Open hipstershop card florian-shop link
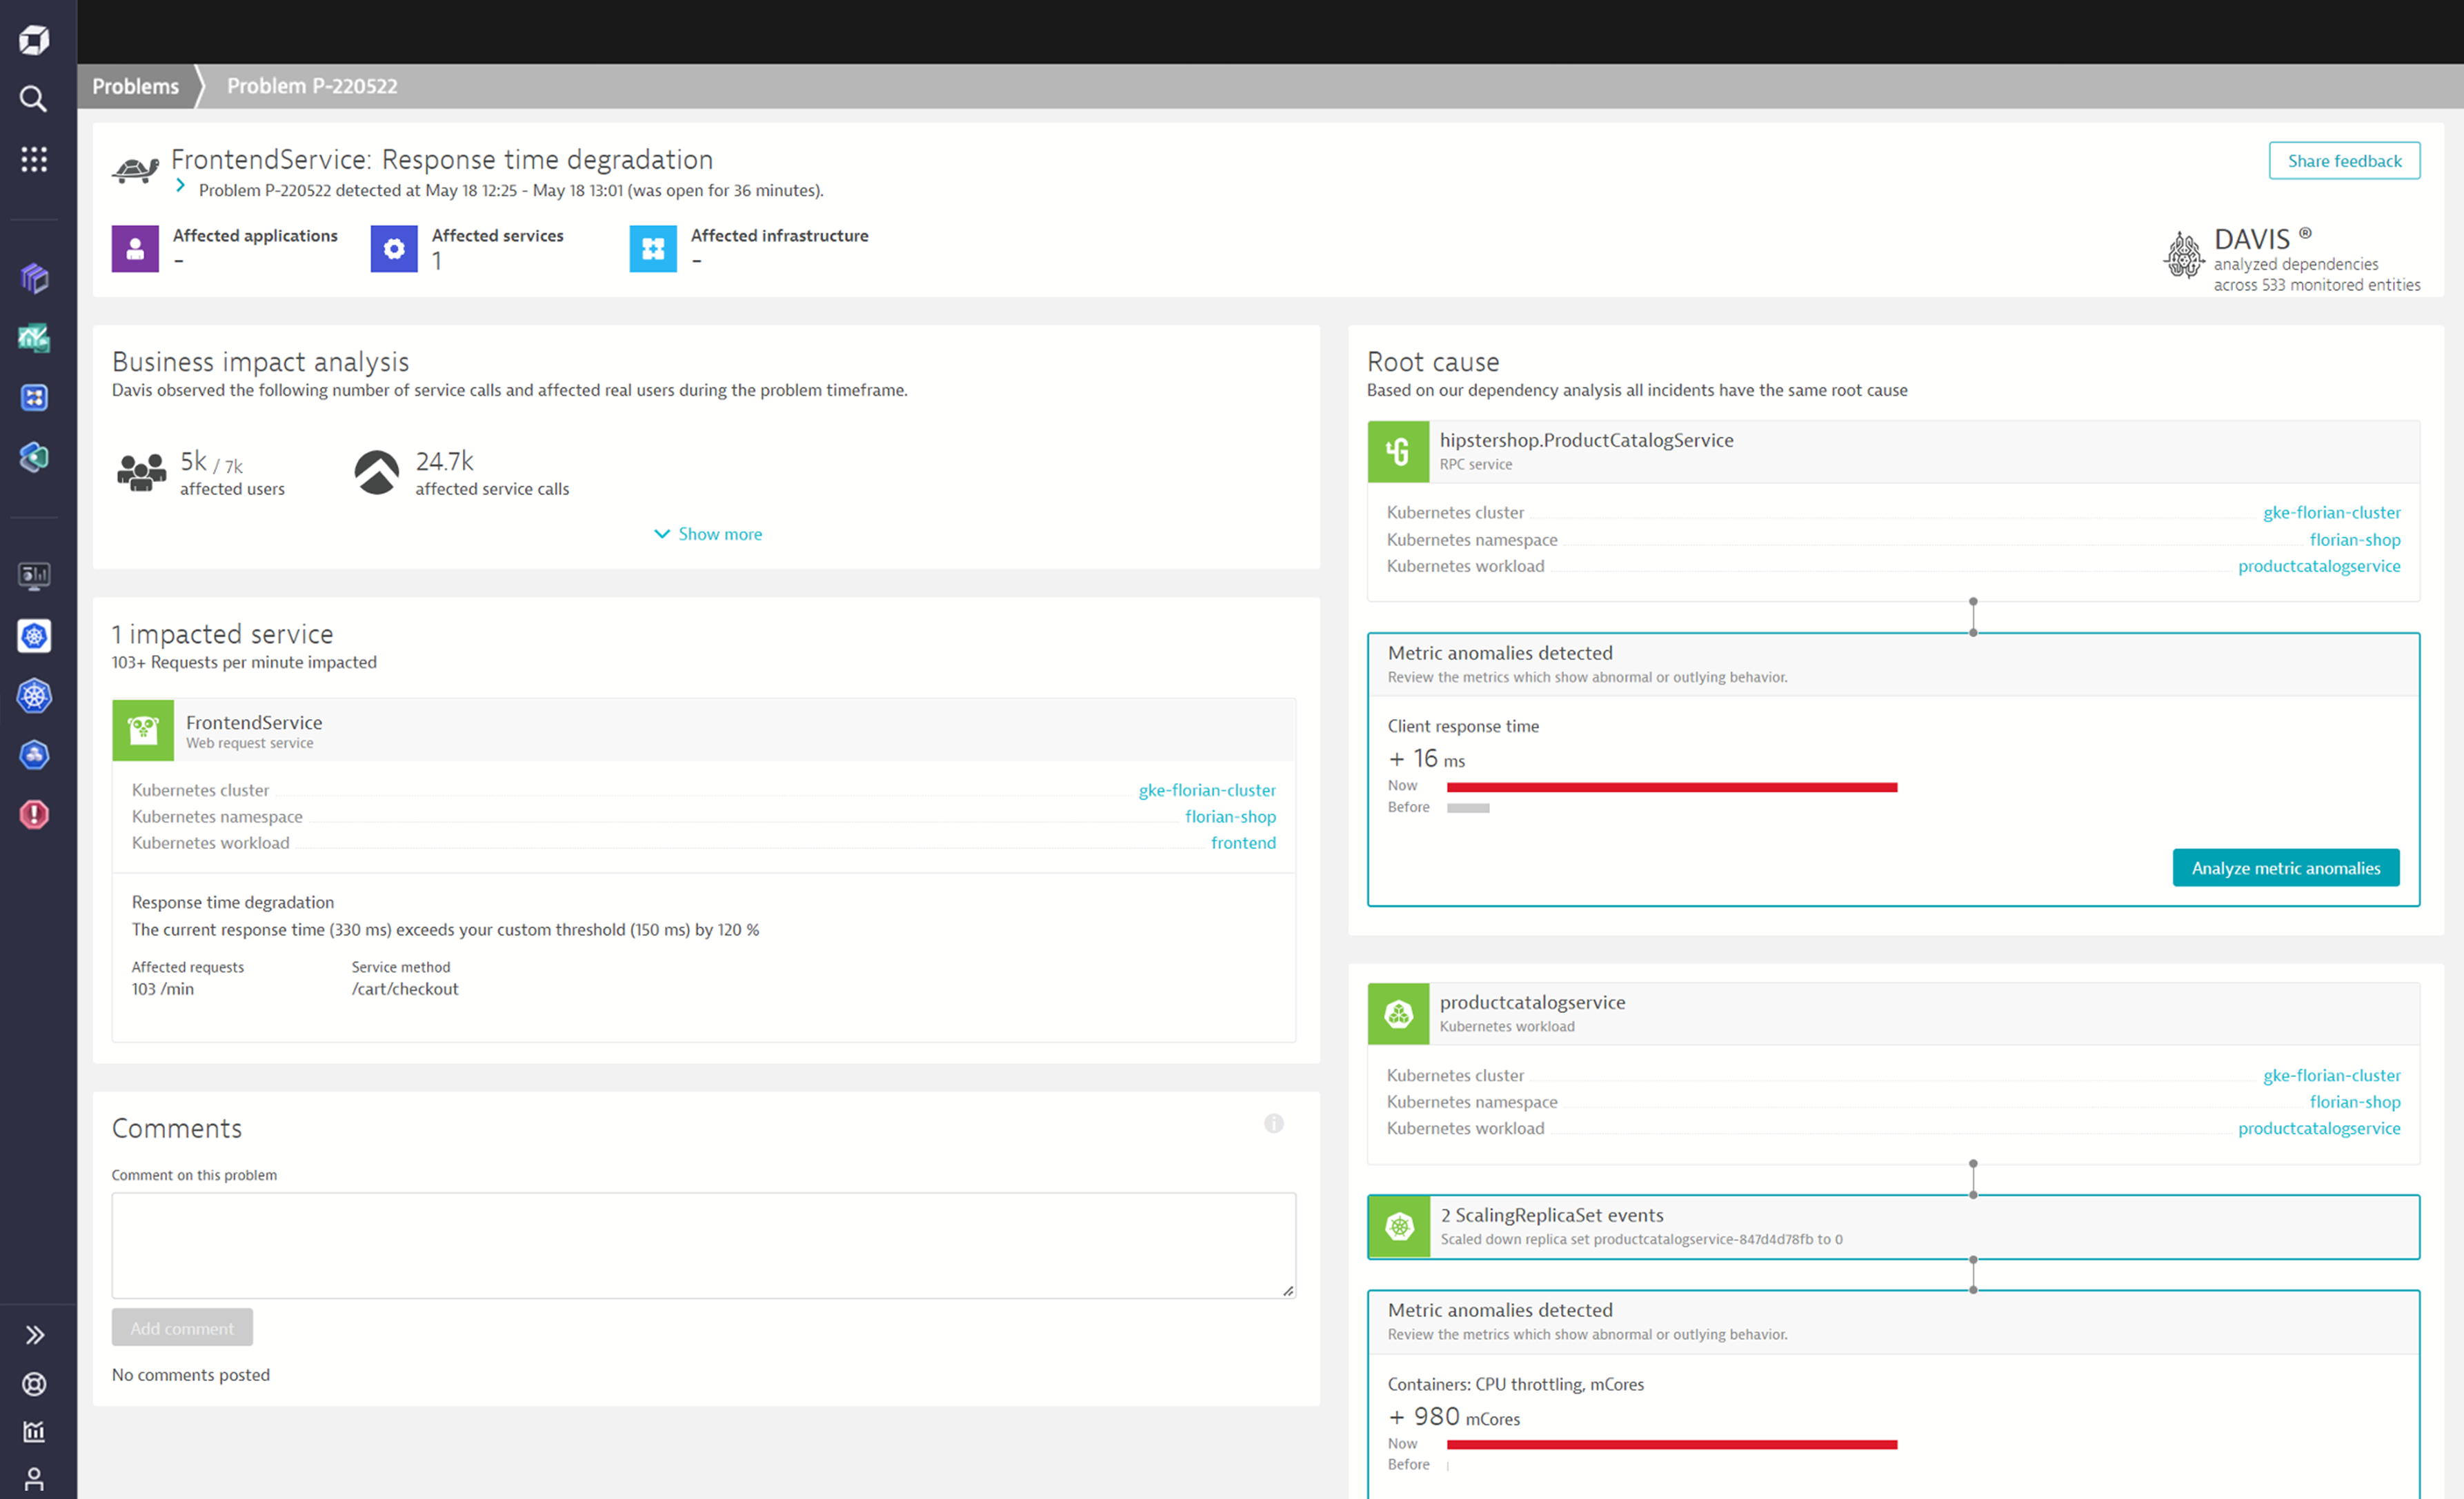 click(2354, 540)
